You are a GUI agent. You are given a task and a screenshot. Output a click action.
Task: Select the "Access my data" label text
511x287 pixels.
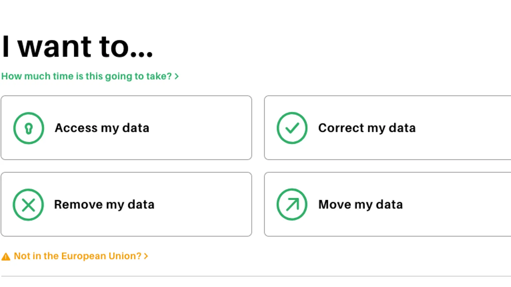click(102, 128)
